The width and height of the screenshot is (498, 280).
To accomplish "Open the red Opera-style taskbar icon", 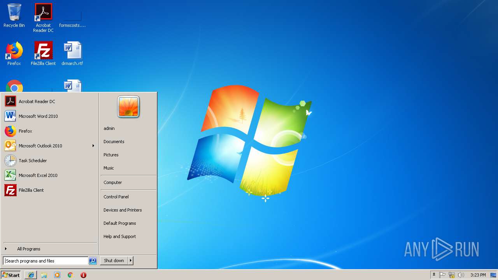I will pyautogui.click(x=83, y=275).
